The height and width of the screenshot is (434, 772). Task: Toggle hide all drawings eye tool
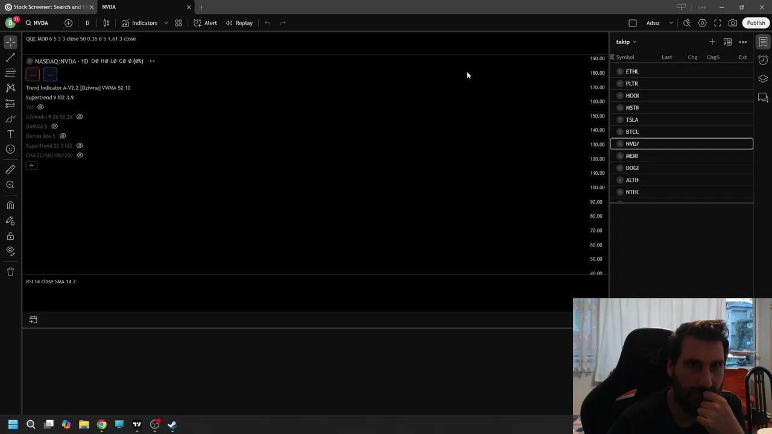point(10,251)
